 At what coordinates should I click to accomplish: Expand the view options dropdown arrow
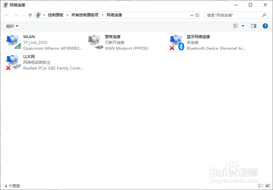coord(242,26)
